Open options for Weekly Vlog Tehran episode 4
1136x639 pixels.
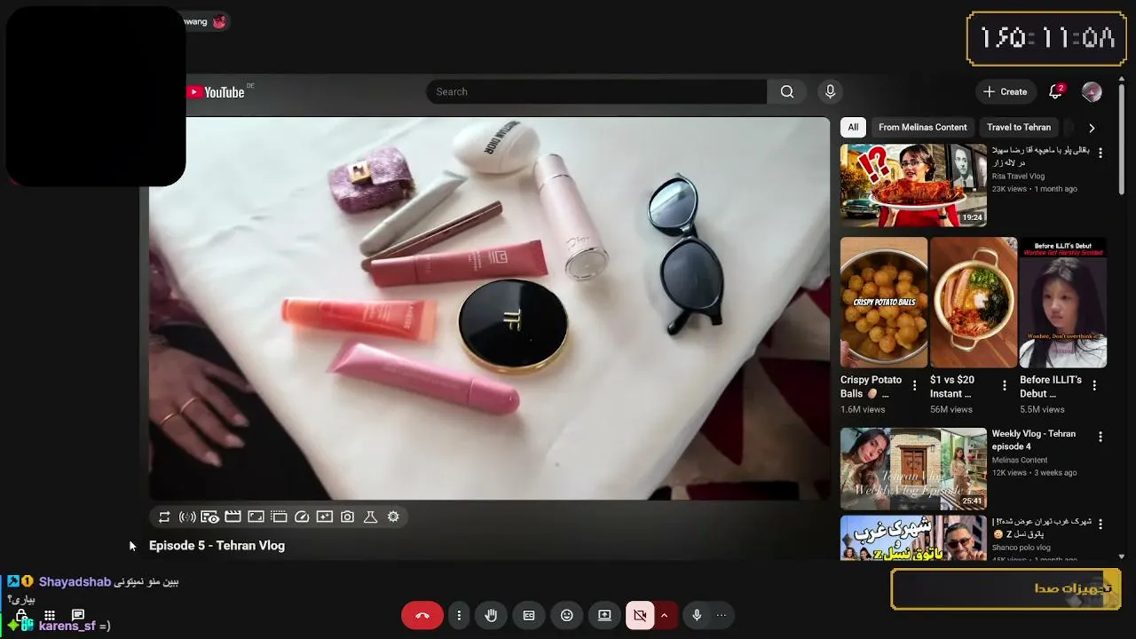pyautogui.click(x=1100, y=437)
